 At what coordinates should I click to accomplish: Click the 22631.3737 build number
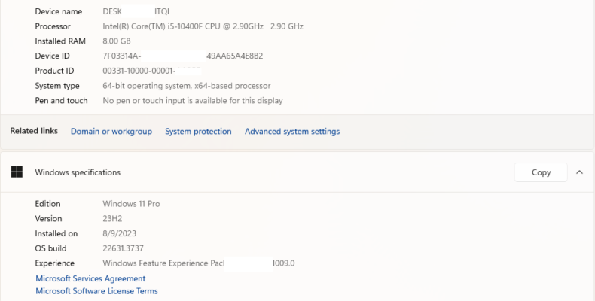123,248
